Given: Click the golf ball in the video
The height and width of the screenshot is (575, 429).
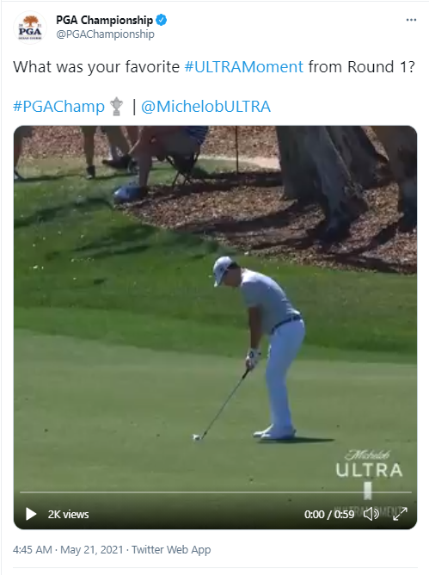Looking at the screenshot, I should click(196, 437).
